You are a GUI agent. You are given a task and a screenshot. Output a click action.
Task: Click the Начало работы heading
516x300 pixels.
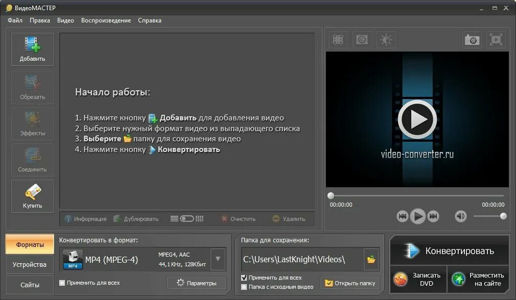pyautogui.click(x=112, y=92)
